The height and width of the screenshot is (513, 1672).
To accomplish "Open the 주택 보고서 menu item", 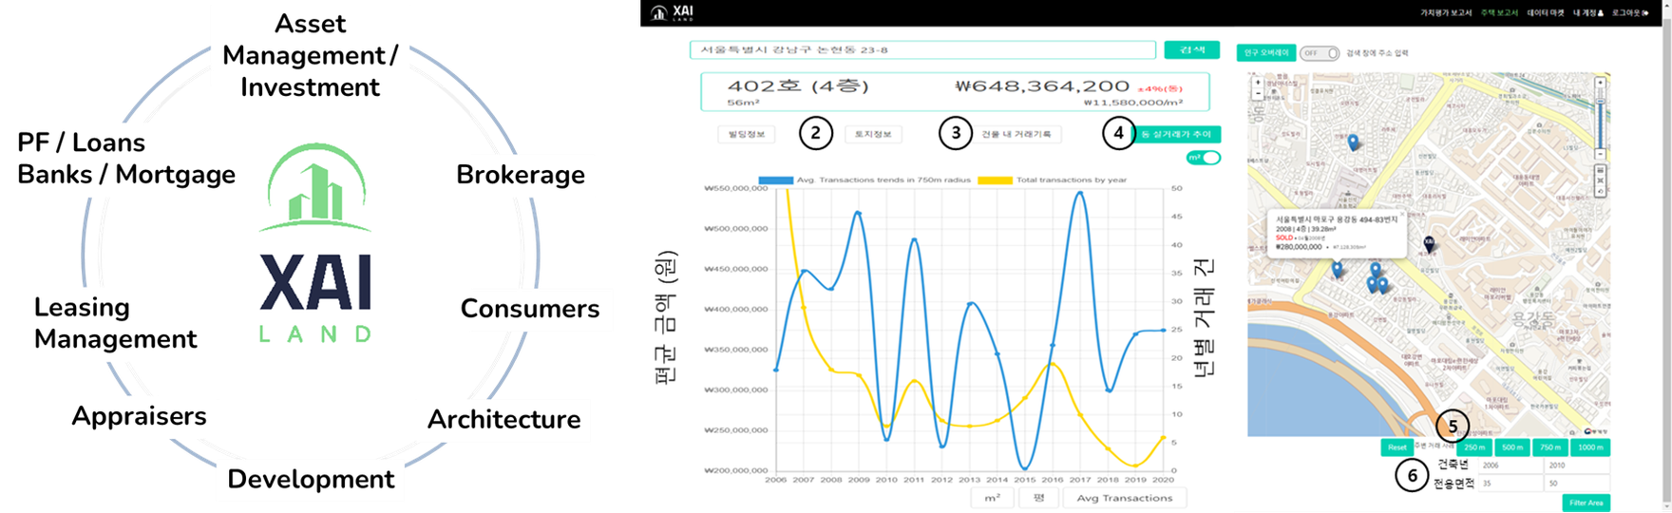I will (1500, 13).
